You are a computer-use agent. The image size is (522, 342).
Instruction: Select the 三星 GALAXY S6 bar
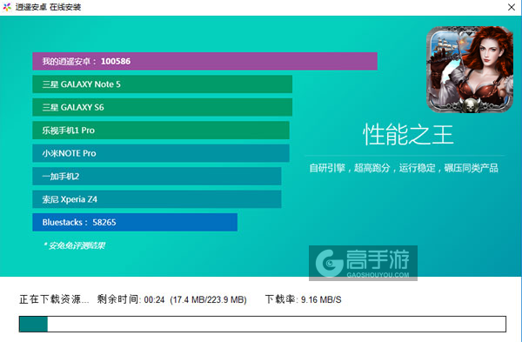162,107
